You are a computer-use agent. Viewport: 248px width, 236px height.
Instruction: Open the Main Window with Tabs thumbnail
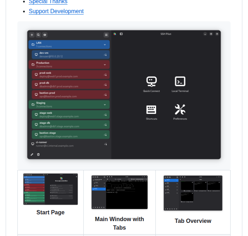pos(120,192)
